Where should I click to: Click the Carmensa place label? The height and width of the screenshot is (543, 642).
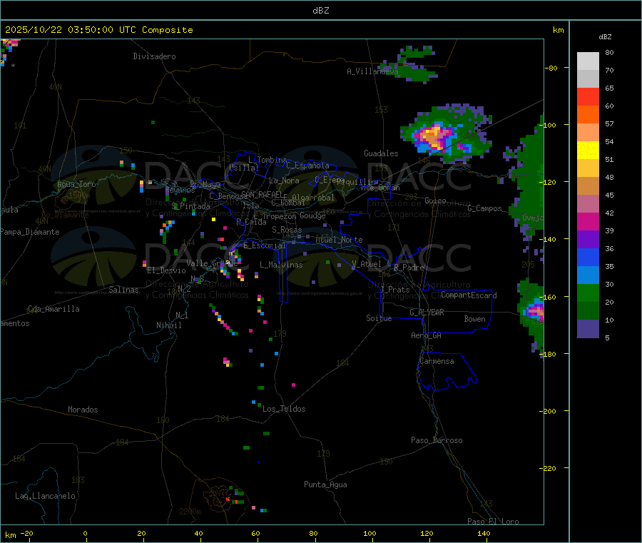pos(437,361)
